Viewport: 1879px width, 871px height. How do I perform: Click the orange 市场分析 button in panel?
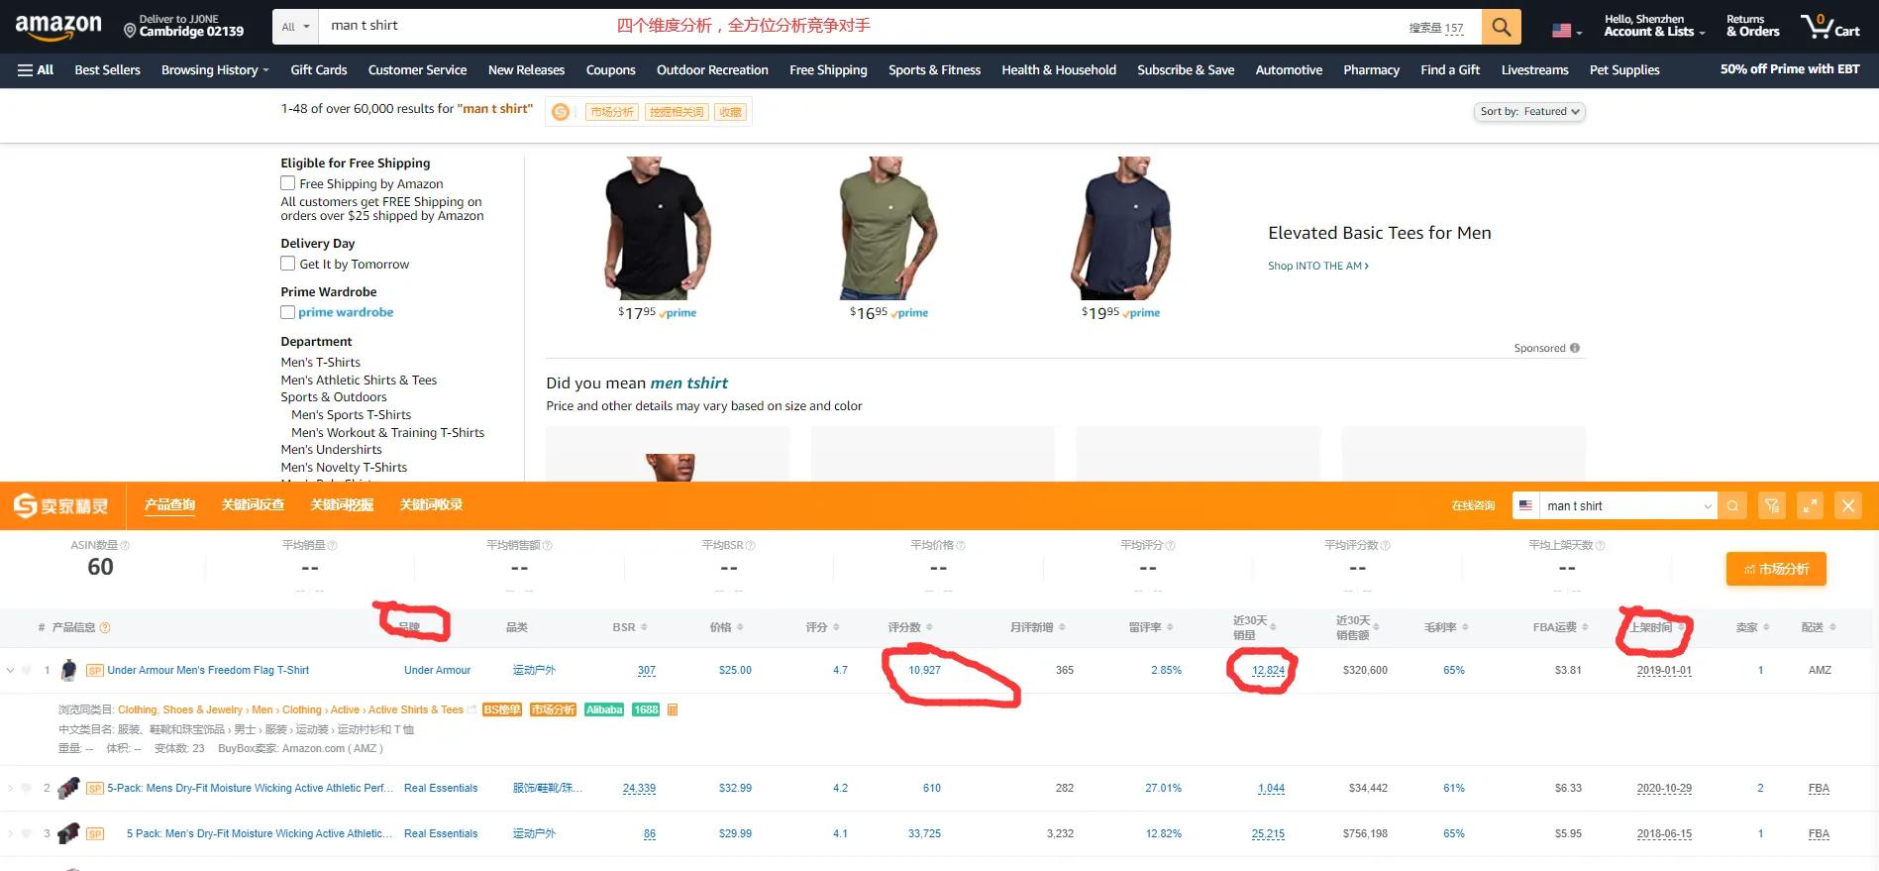tap(1776, 569)
